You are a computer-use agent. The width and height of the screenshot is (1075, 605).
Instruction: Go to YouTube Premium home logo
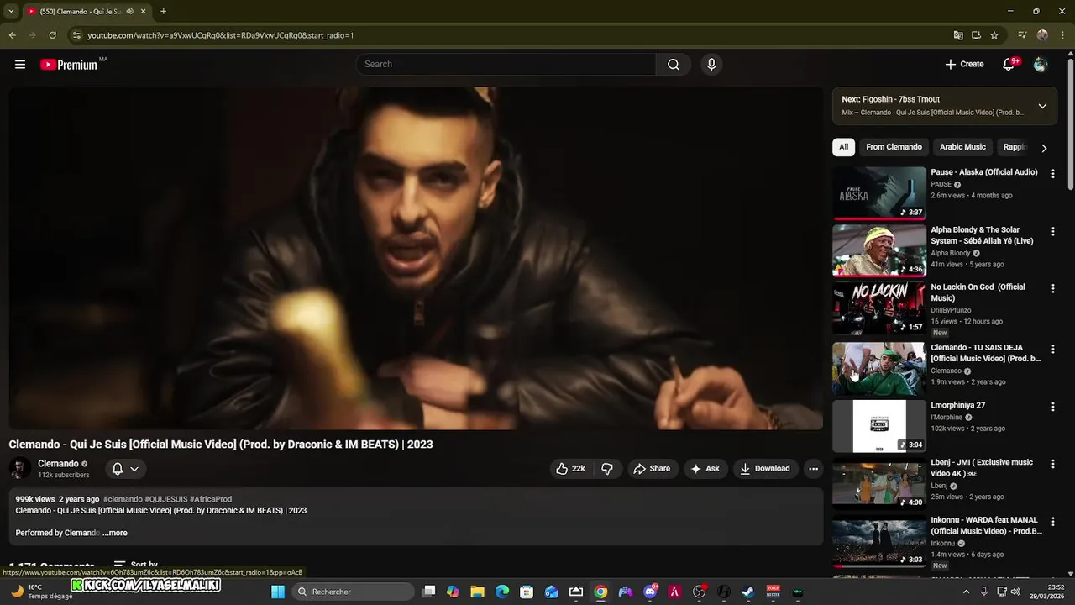click(70, 65)
